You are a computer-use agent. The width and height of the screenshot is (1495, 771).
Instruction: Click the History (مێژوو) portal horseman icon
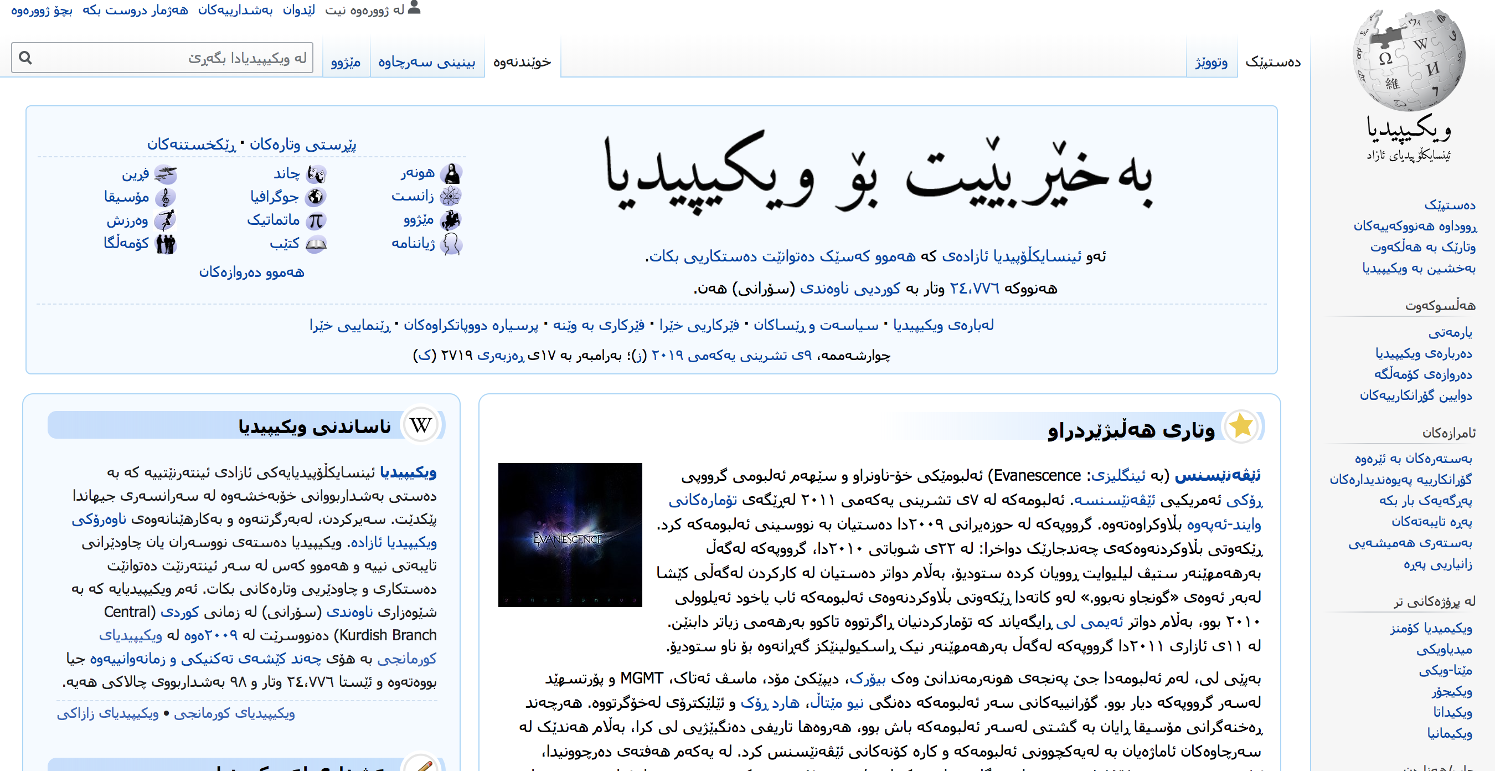point(451,220)
